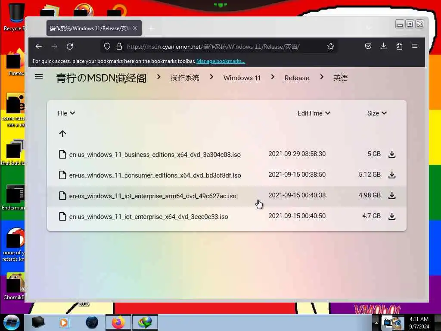Bookmark this page with the star
The width and height of the screenshot is (441, 331).
(331, 47)
